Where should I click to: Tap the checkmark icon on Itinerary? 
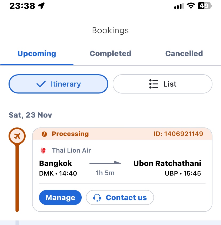[41, 84]
